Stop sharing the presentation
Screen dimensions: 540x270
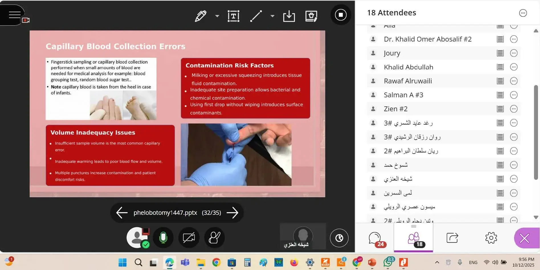(341, 15)
